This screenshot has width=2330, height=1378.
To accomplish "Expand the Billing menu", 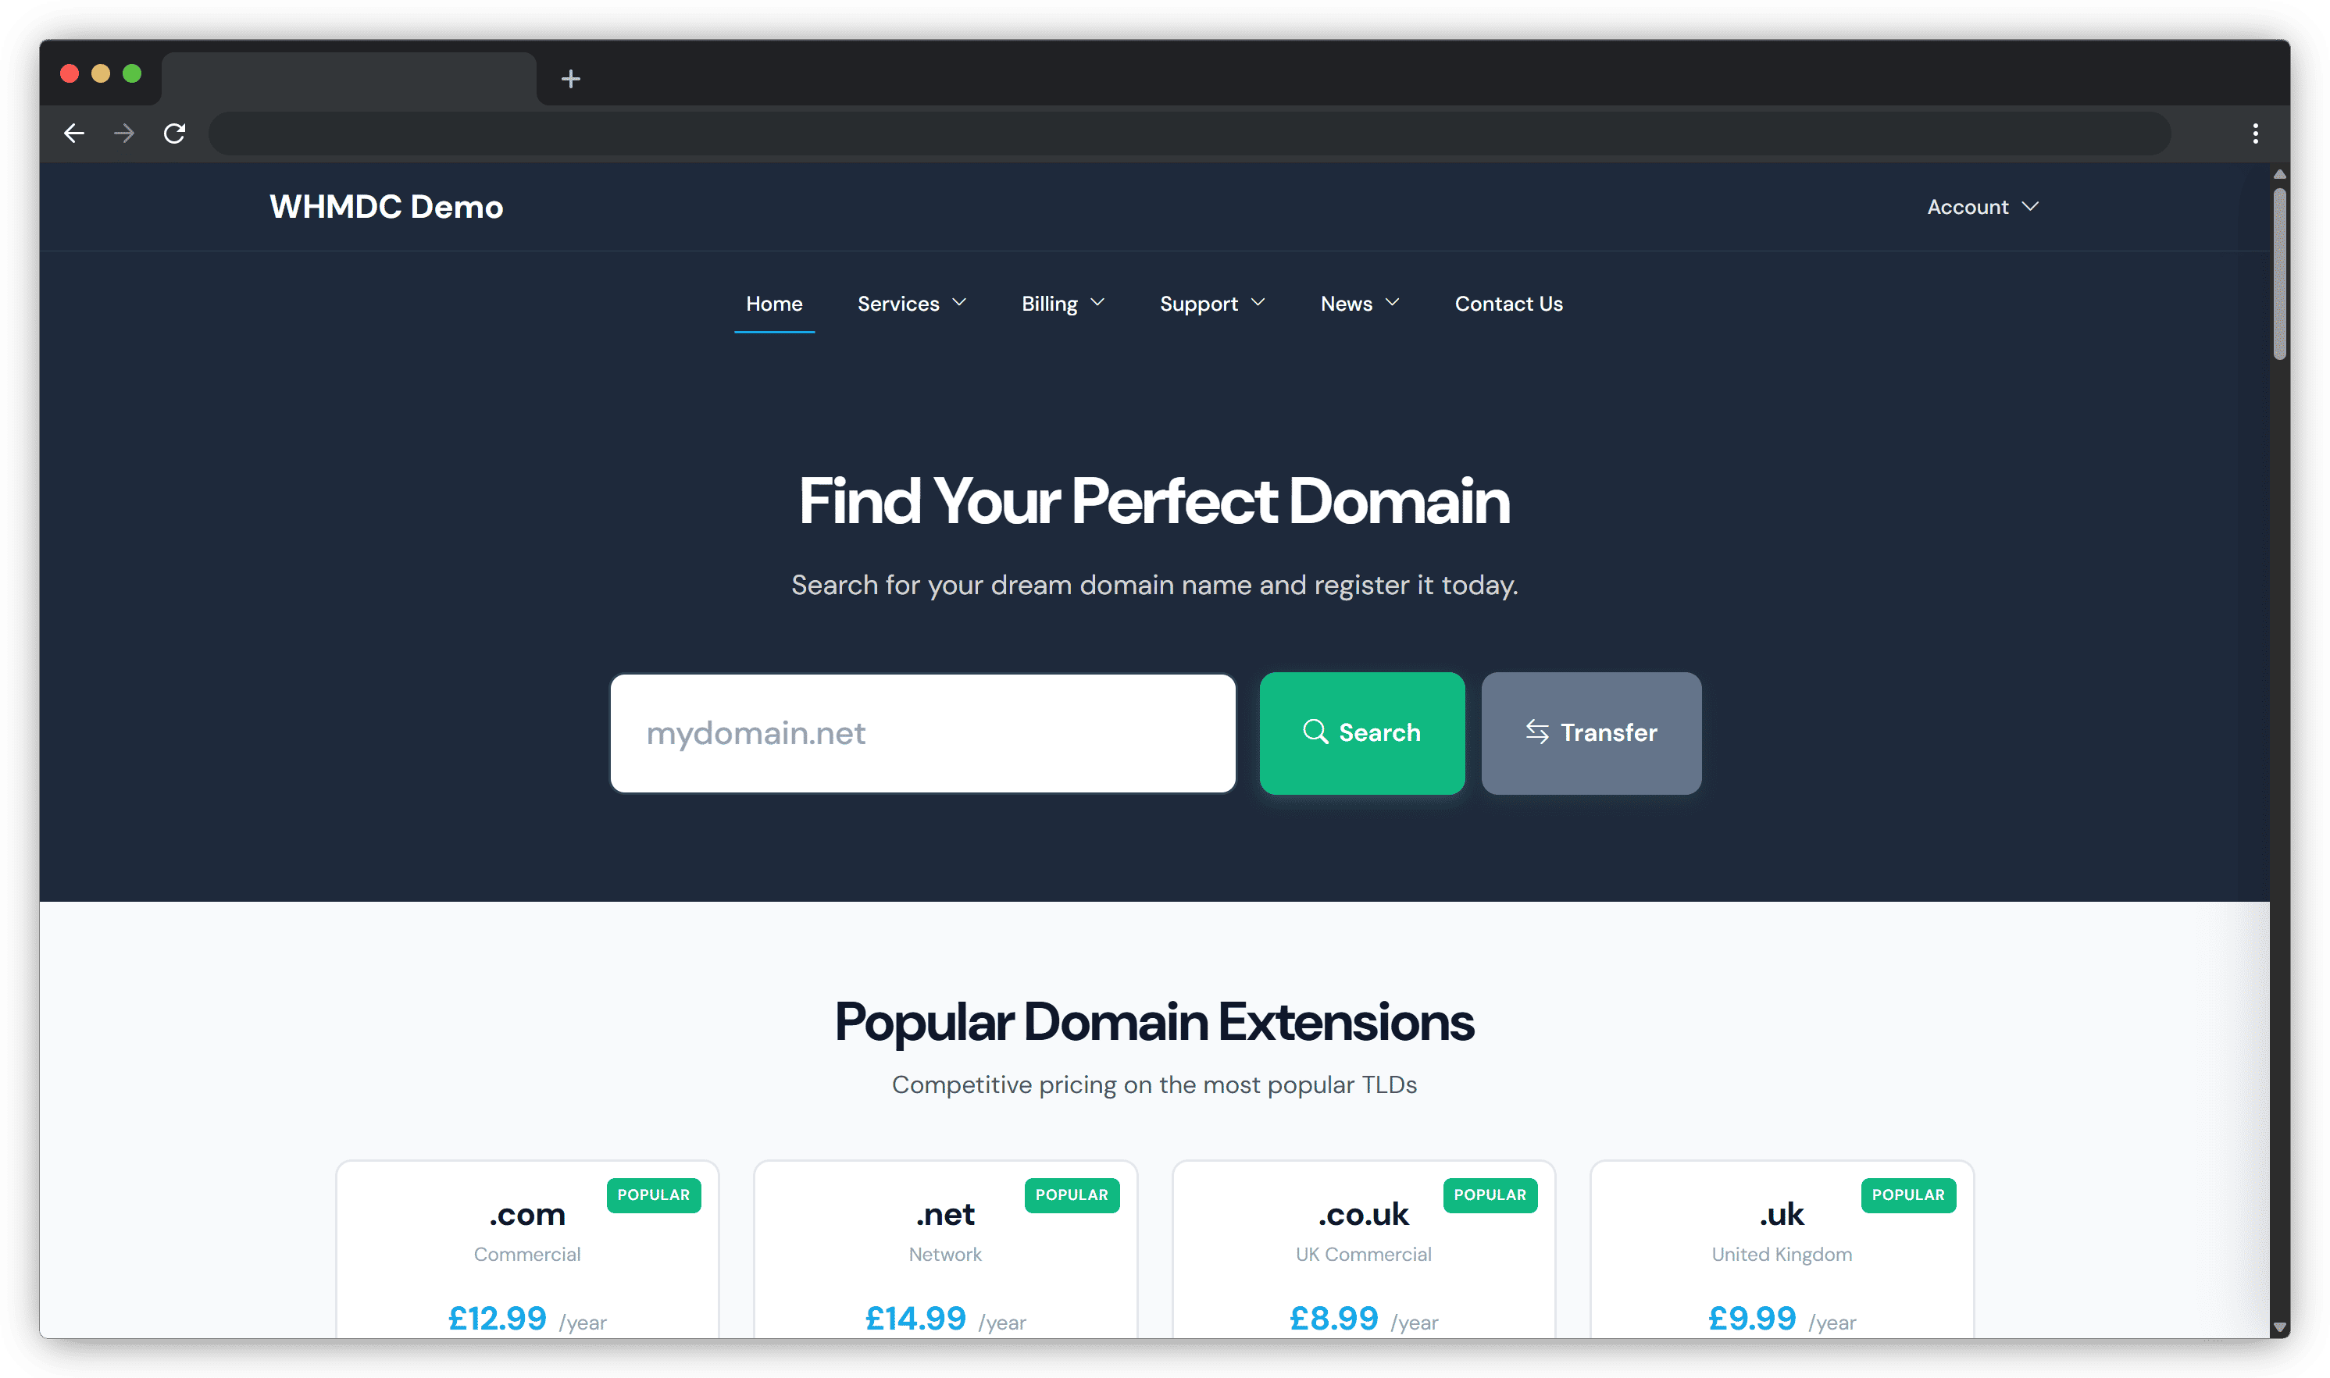I will click(x=1062, y=304).
